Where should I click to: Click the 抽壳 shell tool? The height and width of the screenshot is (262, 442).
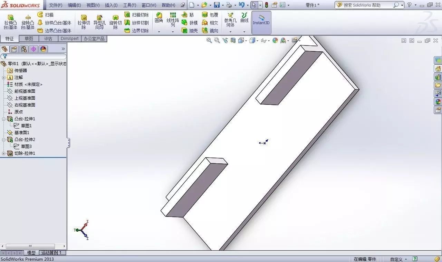[190, 31]
